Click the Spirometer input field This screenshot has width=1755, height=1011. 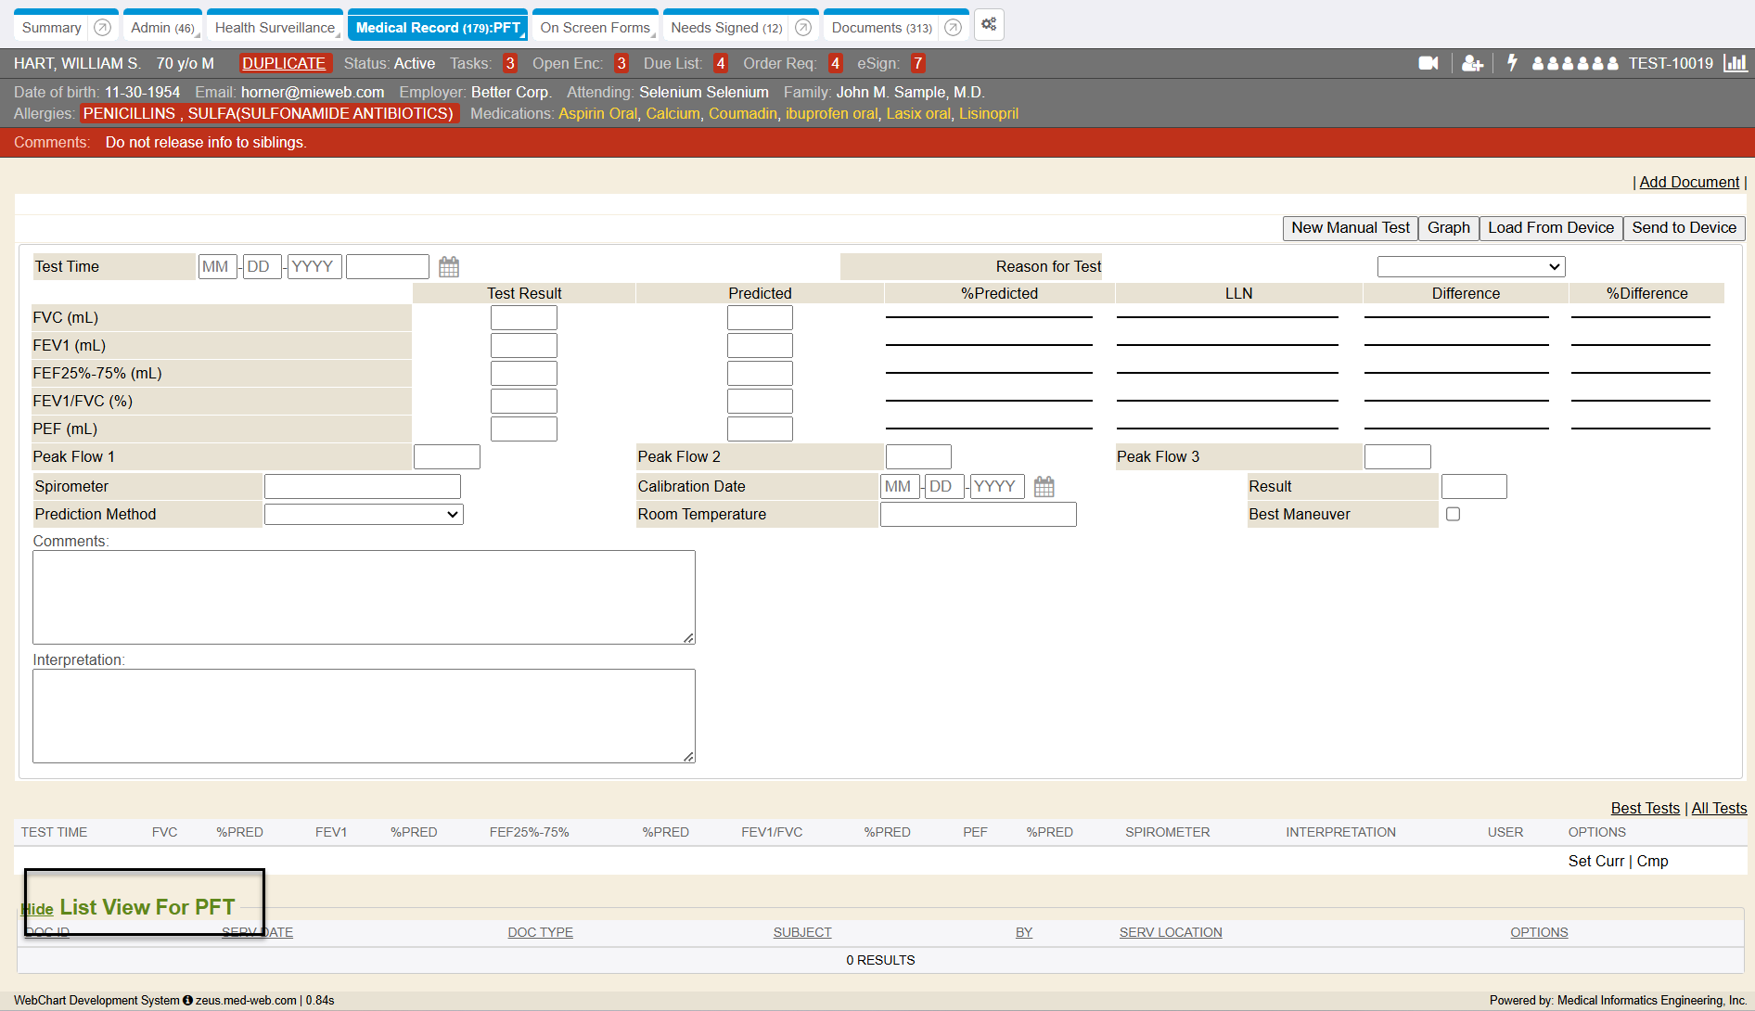tap(362, 487)
